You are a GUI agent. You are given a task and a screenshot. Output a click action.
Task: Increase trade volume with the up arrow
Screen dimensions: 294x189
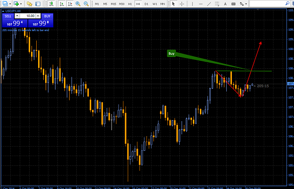[38, 16]
